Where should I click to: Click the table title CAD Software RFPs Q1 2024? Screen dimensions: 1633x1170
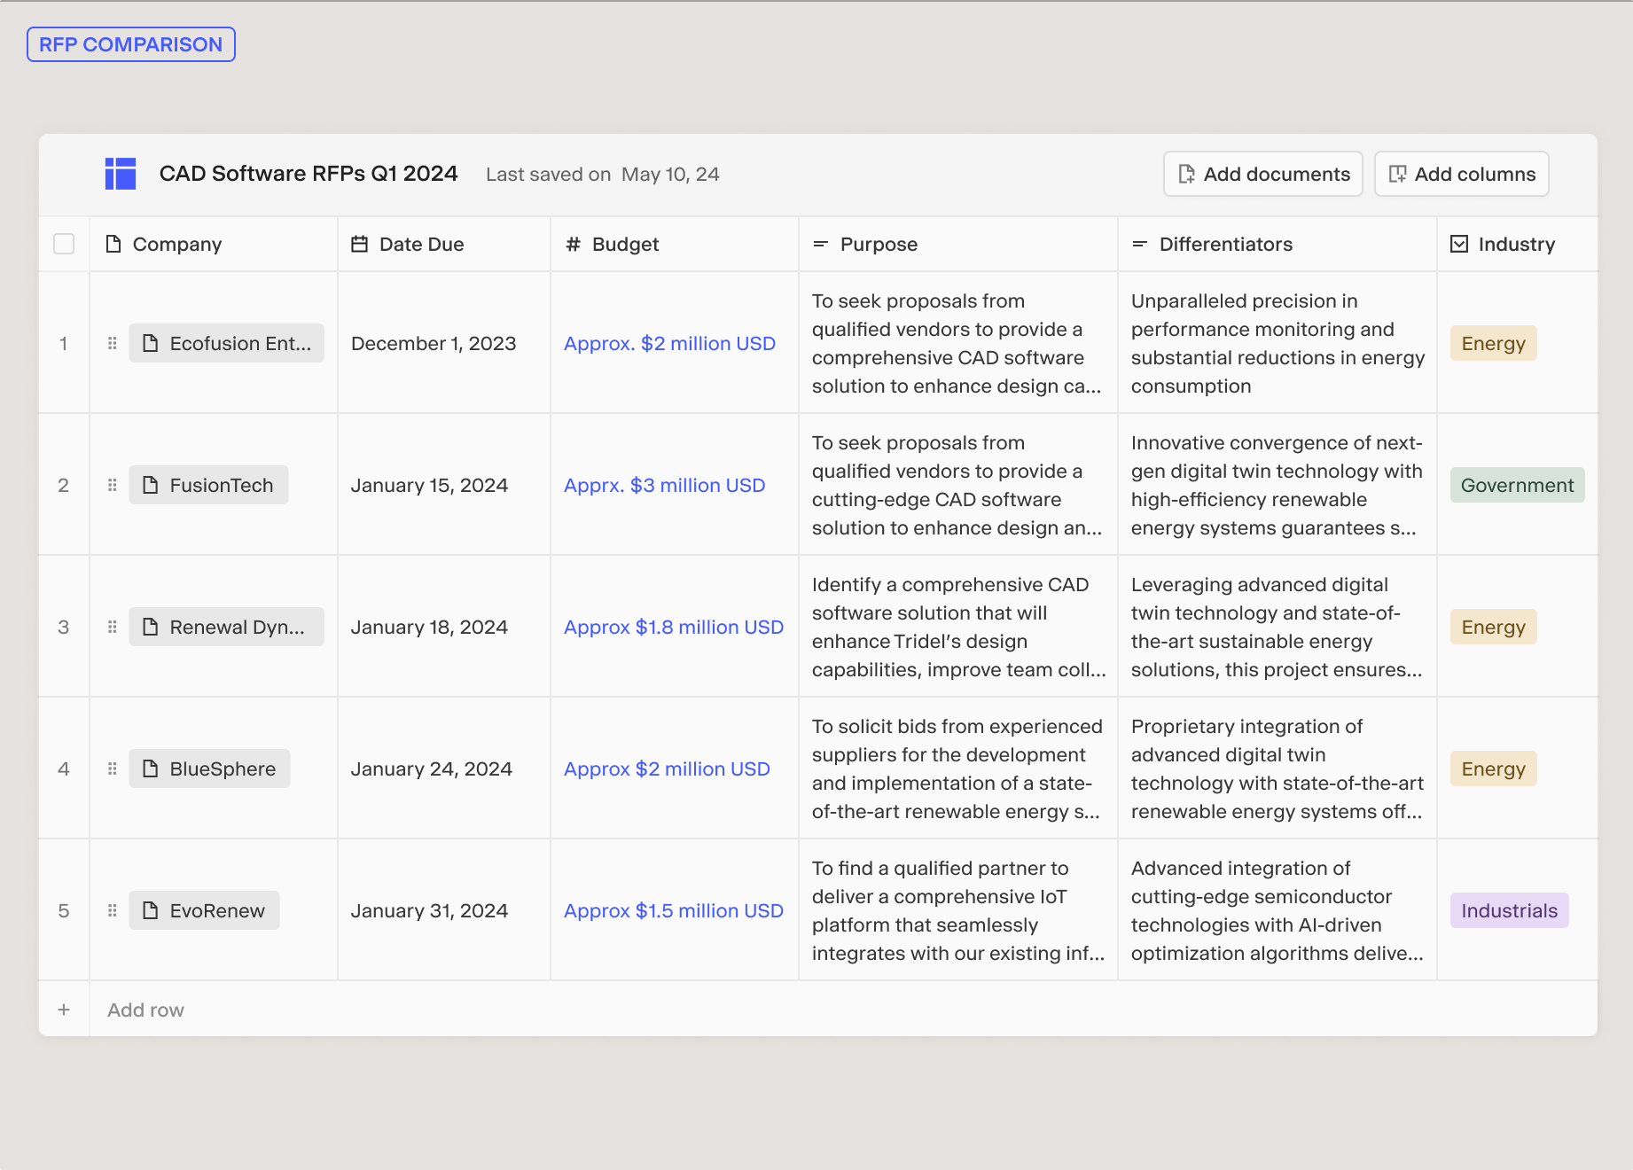pyautogui.click(x=309, y=174)
